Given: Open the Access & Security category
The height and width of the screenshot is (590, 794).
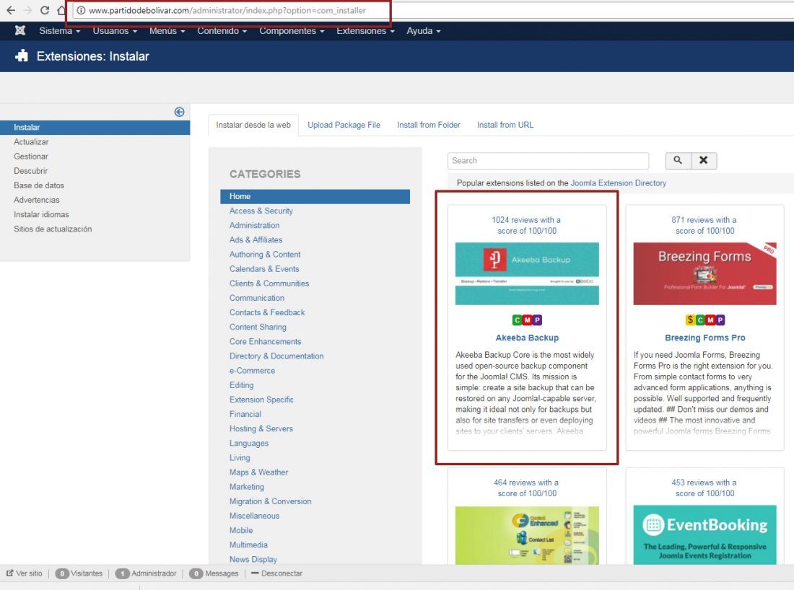Looking at the screenshot, I should 261,211.
